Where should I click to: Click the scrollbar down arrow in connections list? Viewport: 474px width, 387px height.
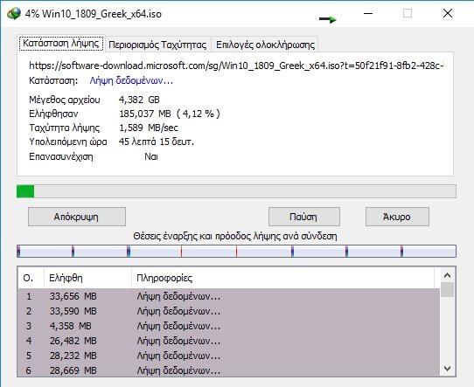click(x=447, y=369)
